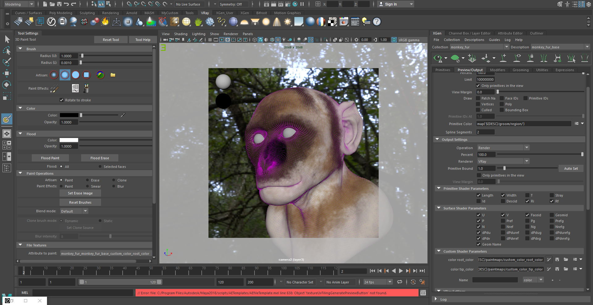Image resolution: width=593 pixels, height=305 pixels.
Task: Click the Radius (U) input field
Action: point(69,56)
